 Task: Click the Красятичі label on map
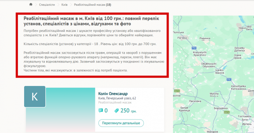pyautogui.click(x=200, y=55)
